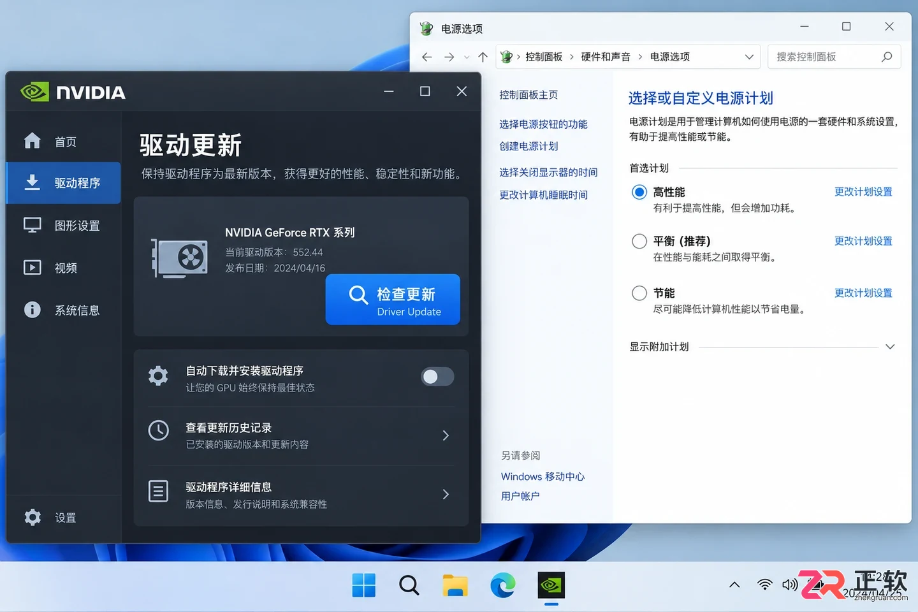The width and height of the screenshot is (918, 612).
Task: Toggle 自动下载并安装驱动程序 switch
Action: tap(437, 377)
